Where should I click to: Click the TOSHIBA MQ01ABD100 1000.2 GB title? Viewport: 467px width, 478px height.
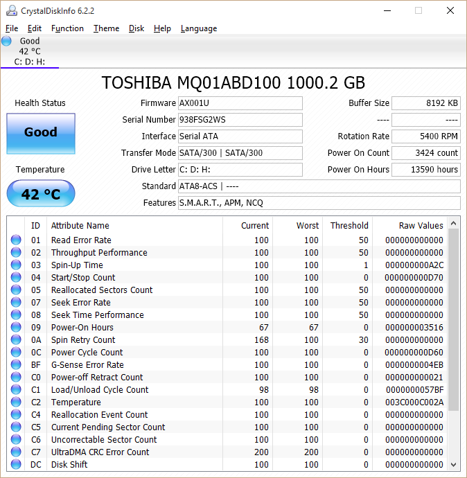coord(233,82)
